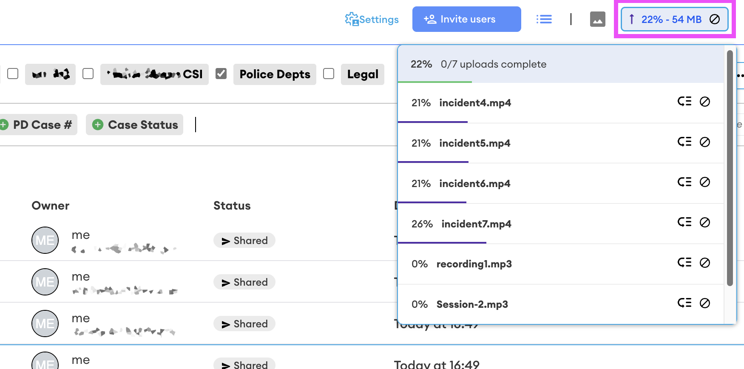Click overall 22% upload progress bar

[x=435, y=82]
